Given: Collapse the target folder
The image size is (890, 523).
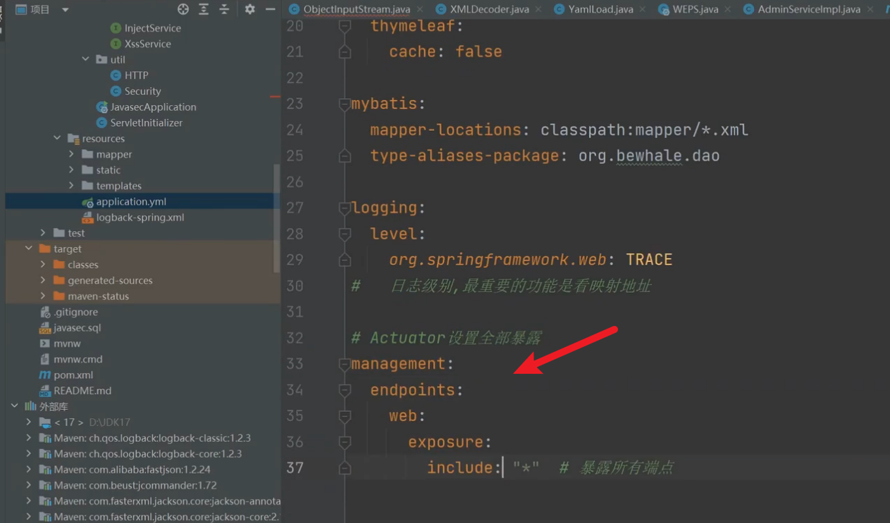Looking at the screenshot, I should (29, 248).
